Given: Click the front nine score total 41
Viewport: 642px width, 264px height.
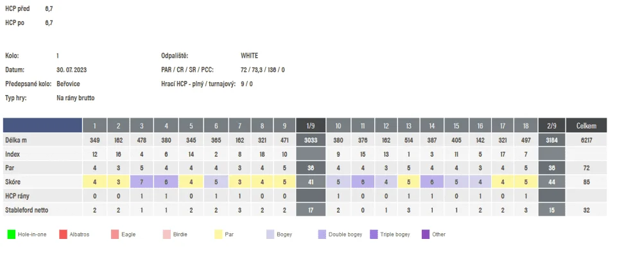Looking at the screenshot, I should (310, 182).
